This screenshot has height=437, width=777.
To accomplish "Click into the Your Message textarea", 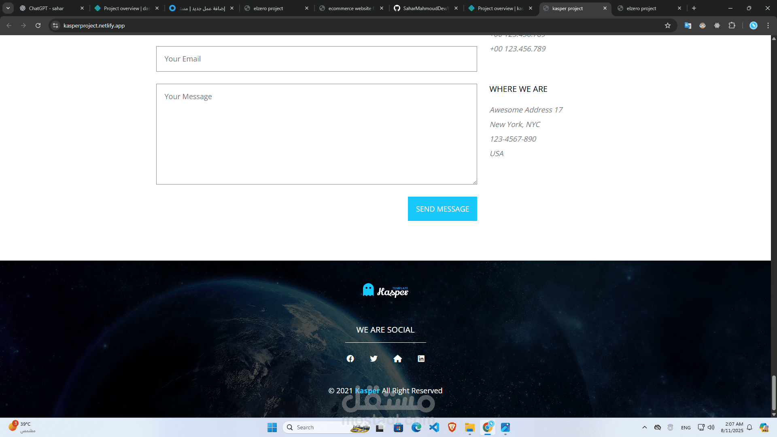I will pyautogui.click(x=316, y=134).
